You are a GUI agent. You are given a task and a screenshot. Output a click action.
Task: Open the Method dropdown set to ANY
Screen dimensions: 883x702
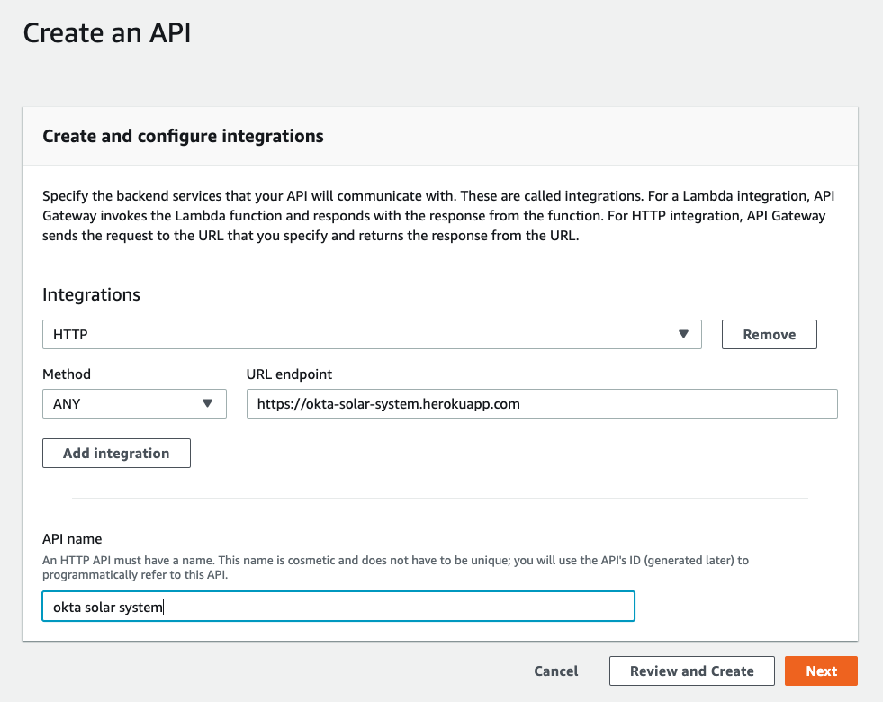pyautogui.click(x=134, y=403)
